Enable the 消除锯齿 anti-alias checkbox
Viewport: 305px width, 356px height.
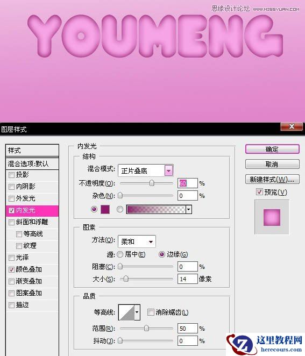tap(151, 312)
